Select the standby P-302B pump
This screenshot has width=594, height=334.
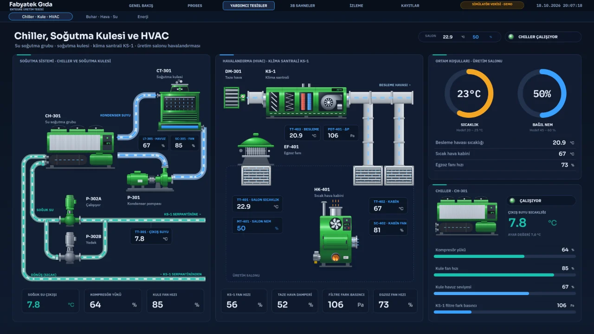(x=70, y=248)
